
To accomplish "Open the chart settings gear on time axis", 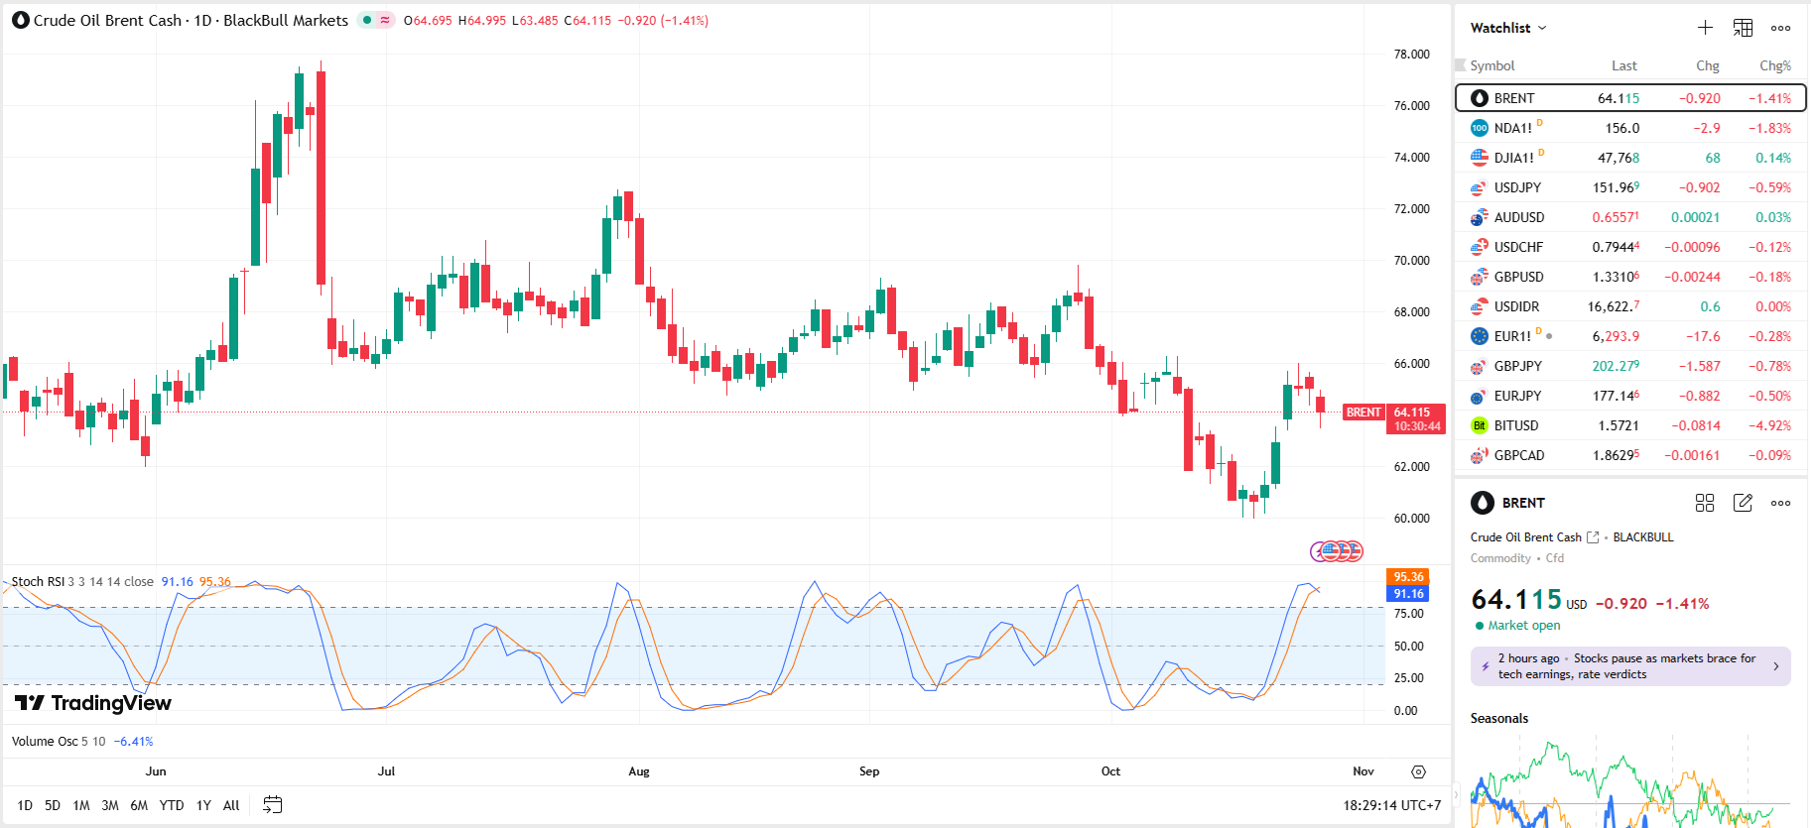I will 1418,771.
